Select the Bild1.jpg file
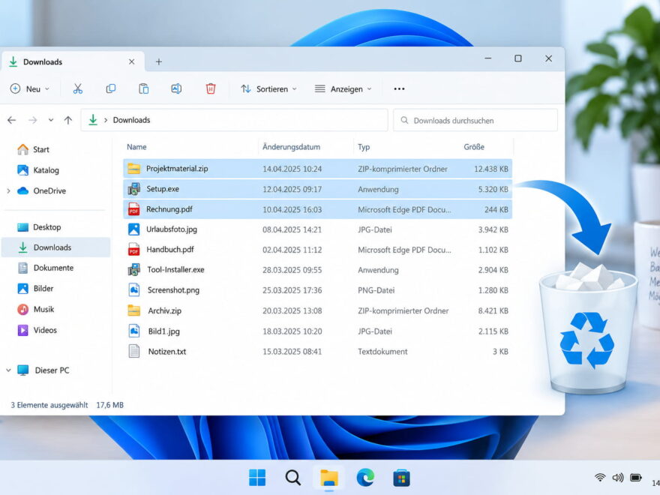Screen dimensions: 660x495 click(317, 331)
